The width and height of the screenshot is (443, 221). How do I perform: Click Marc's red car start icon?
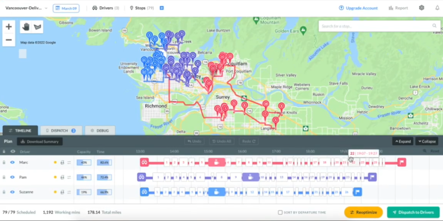tap(144, 162)
